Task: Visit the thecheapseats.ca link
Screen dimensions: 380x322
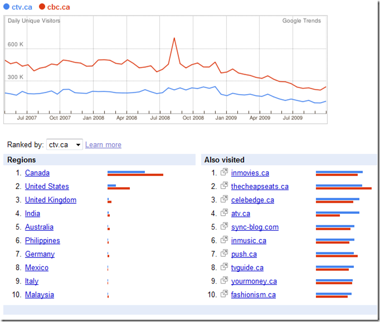Action: [x=260, y=187]
